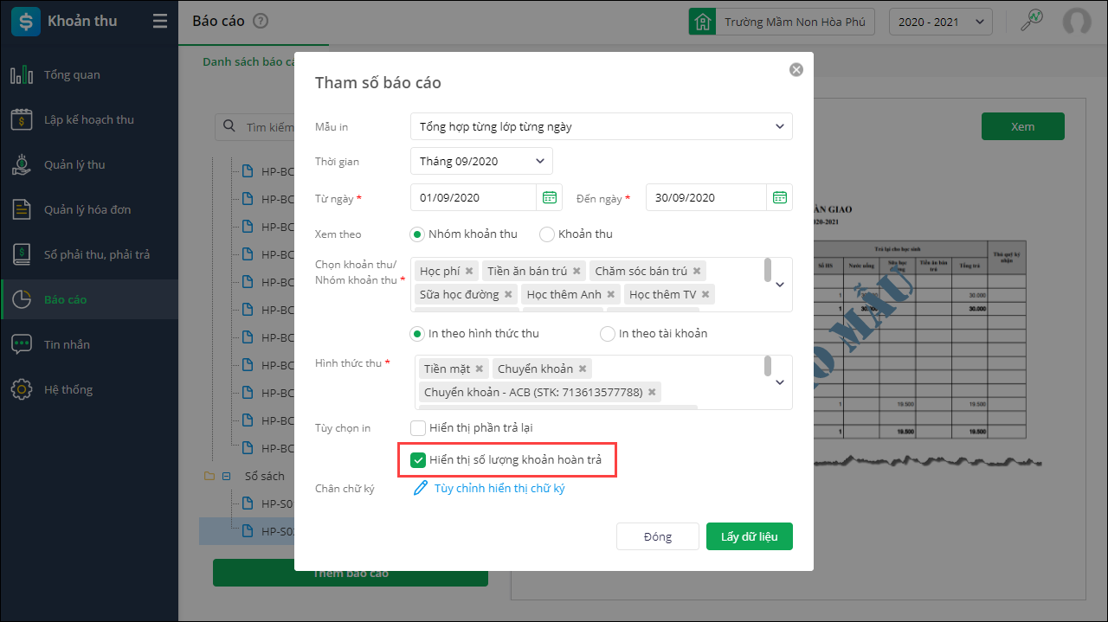Open Tin nhắn menu item
The width and height of the screenshot is (1108, 622).
click(x=89, y=344)
